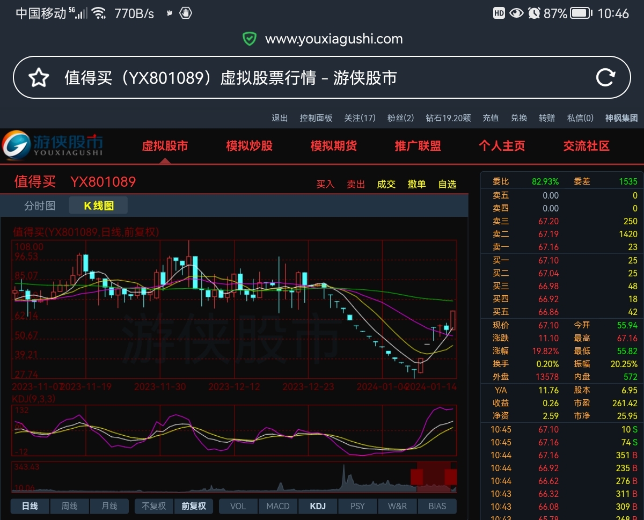The height and width of the screenshot is (520, 644).
Task: Open the 钻石19.20颗 link
Action: click(x=448, y=118)
